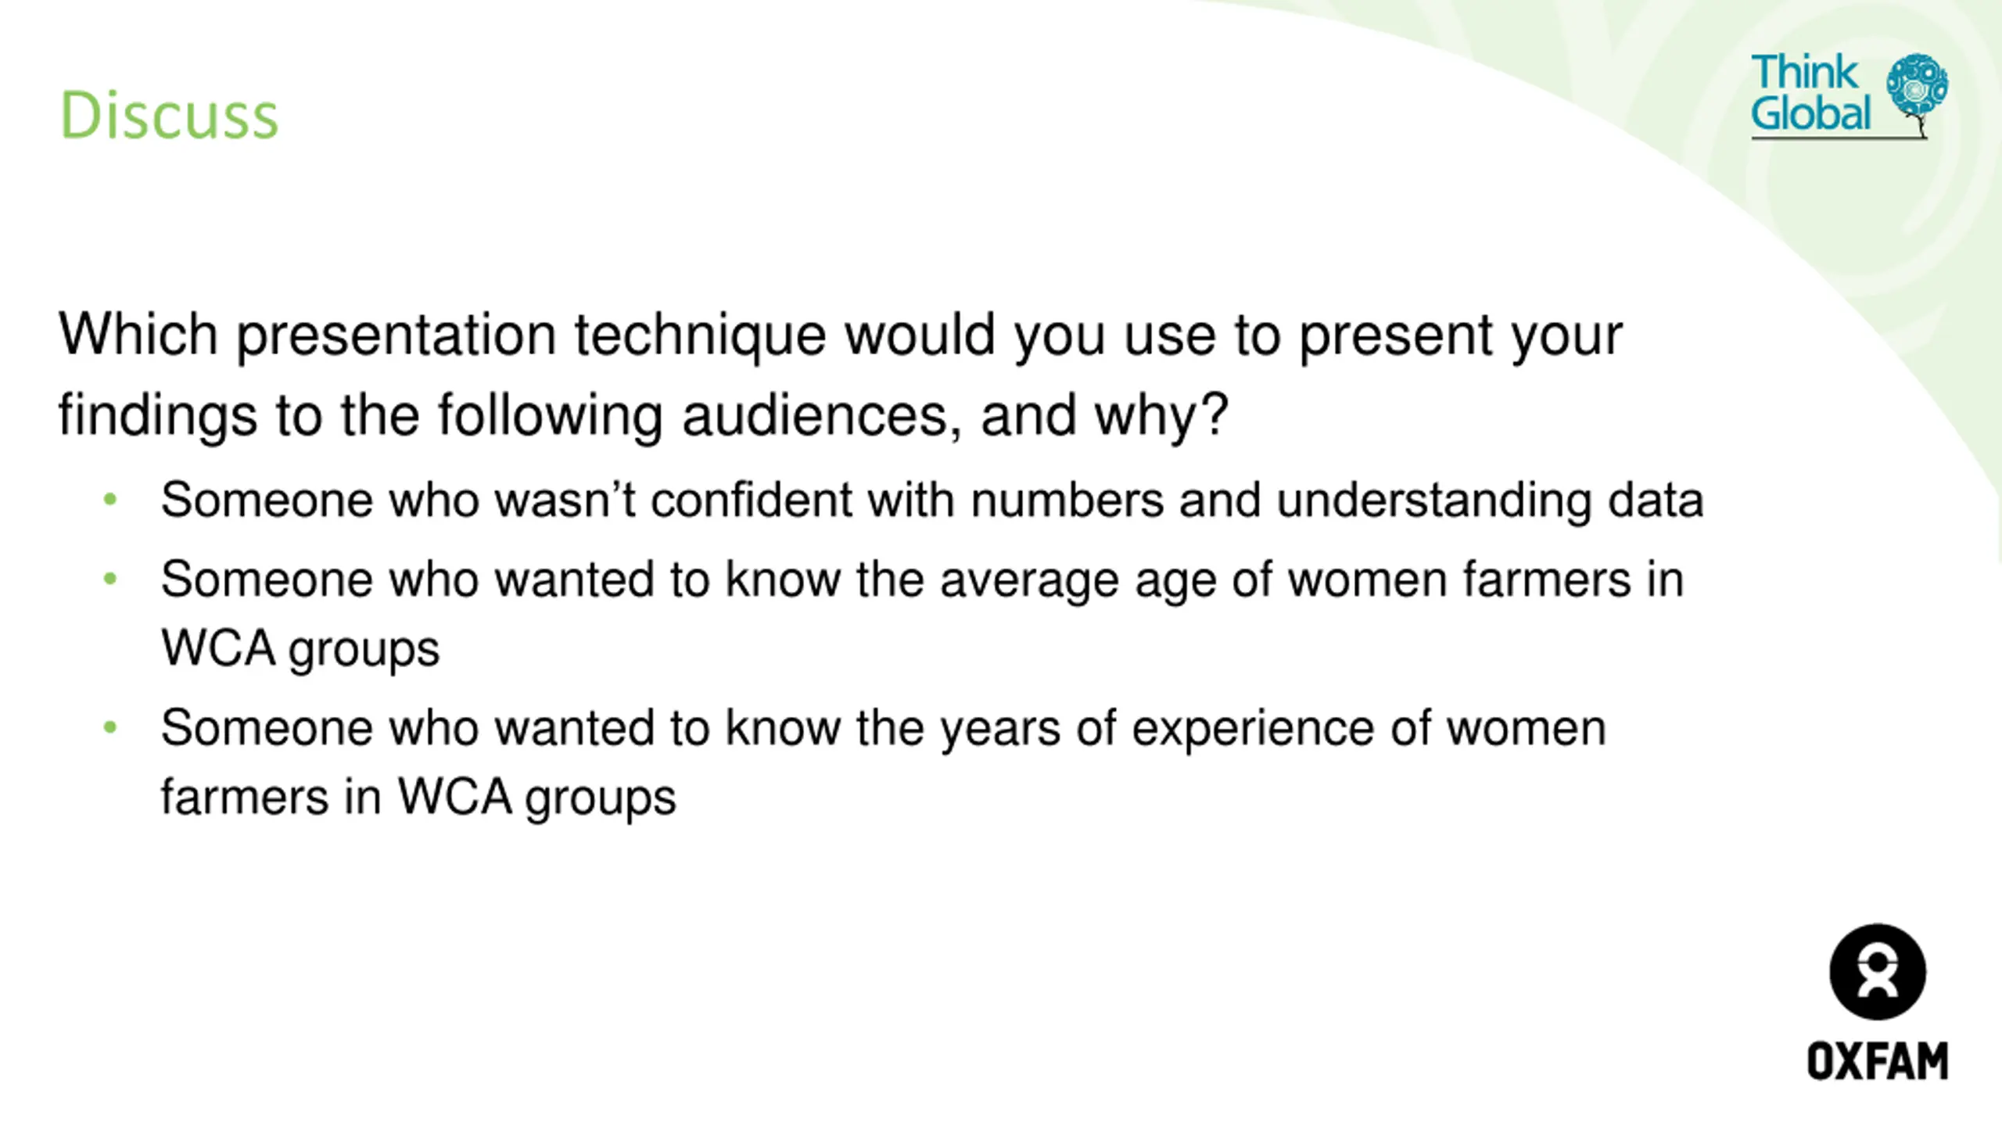This screenshot has height=1126, width=2002.
Task: Click the "WCA groups" continuation of the second bullet
Action: (300, 649)
